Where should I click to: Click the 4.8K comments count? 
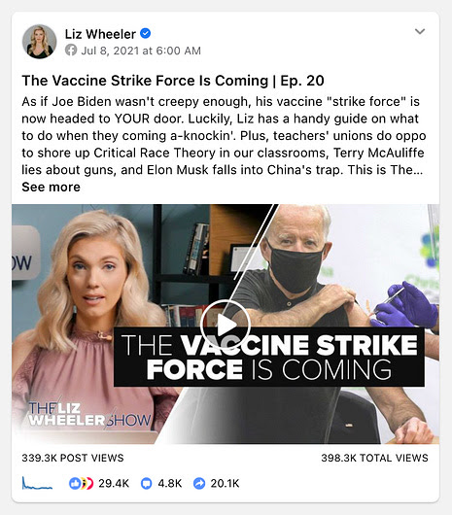point(170,484)
